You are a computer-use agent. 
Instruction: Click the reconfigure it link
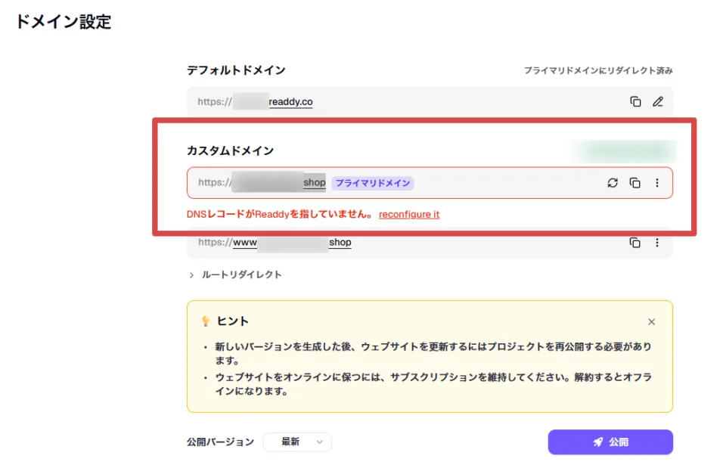click(409, 215)
